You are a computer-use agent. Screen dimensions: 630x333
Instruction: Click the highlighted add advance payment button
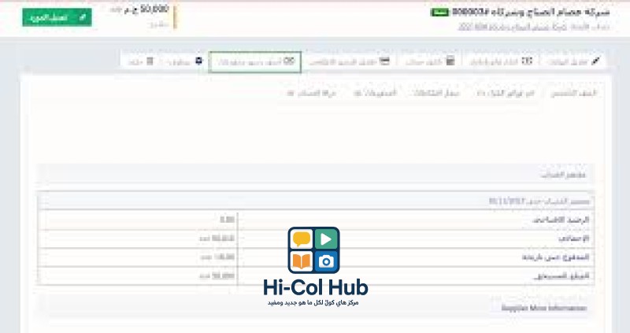click(x=255, y=61)
